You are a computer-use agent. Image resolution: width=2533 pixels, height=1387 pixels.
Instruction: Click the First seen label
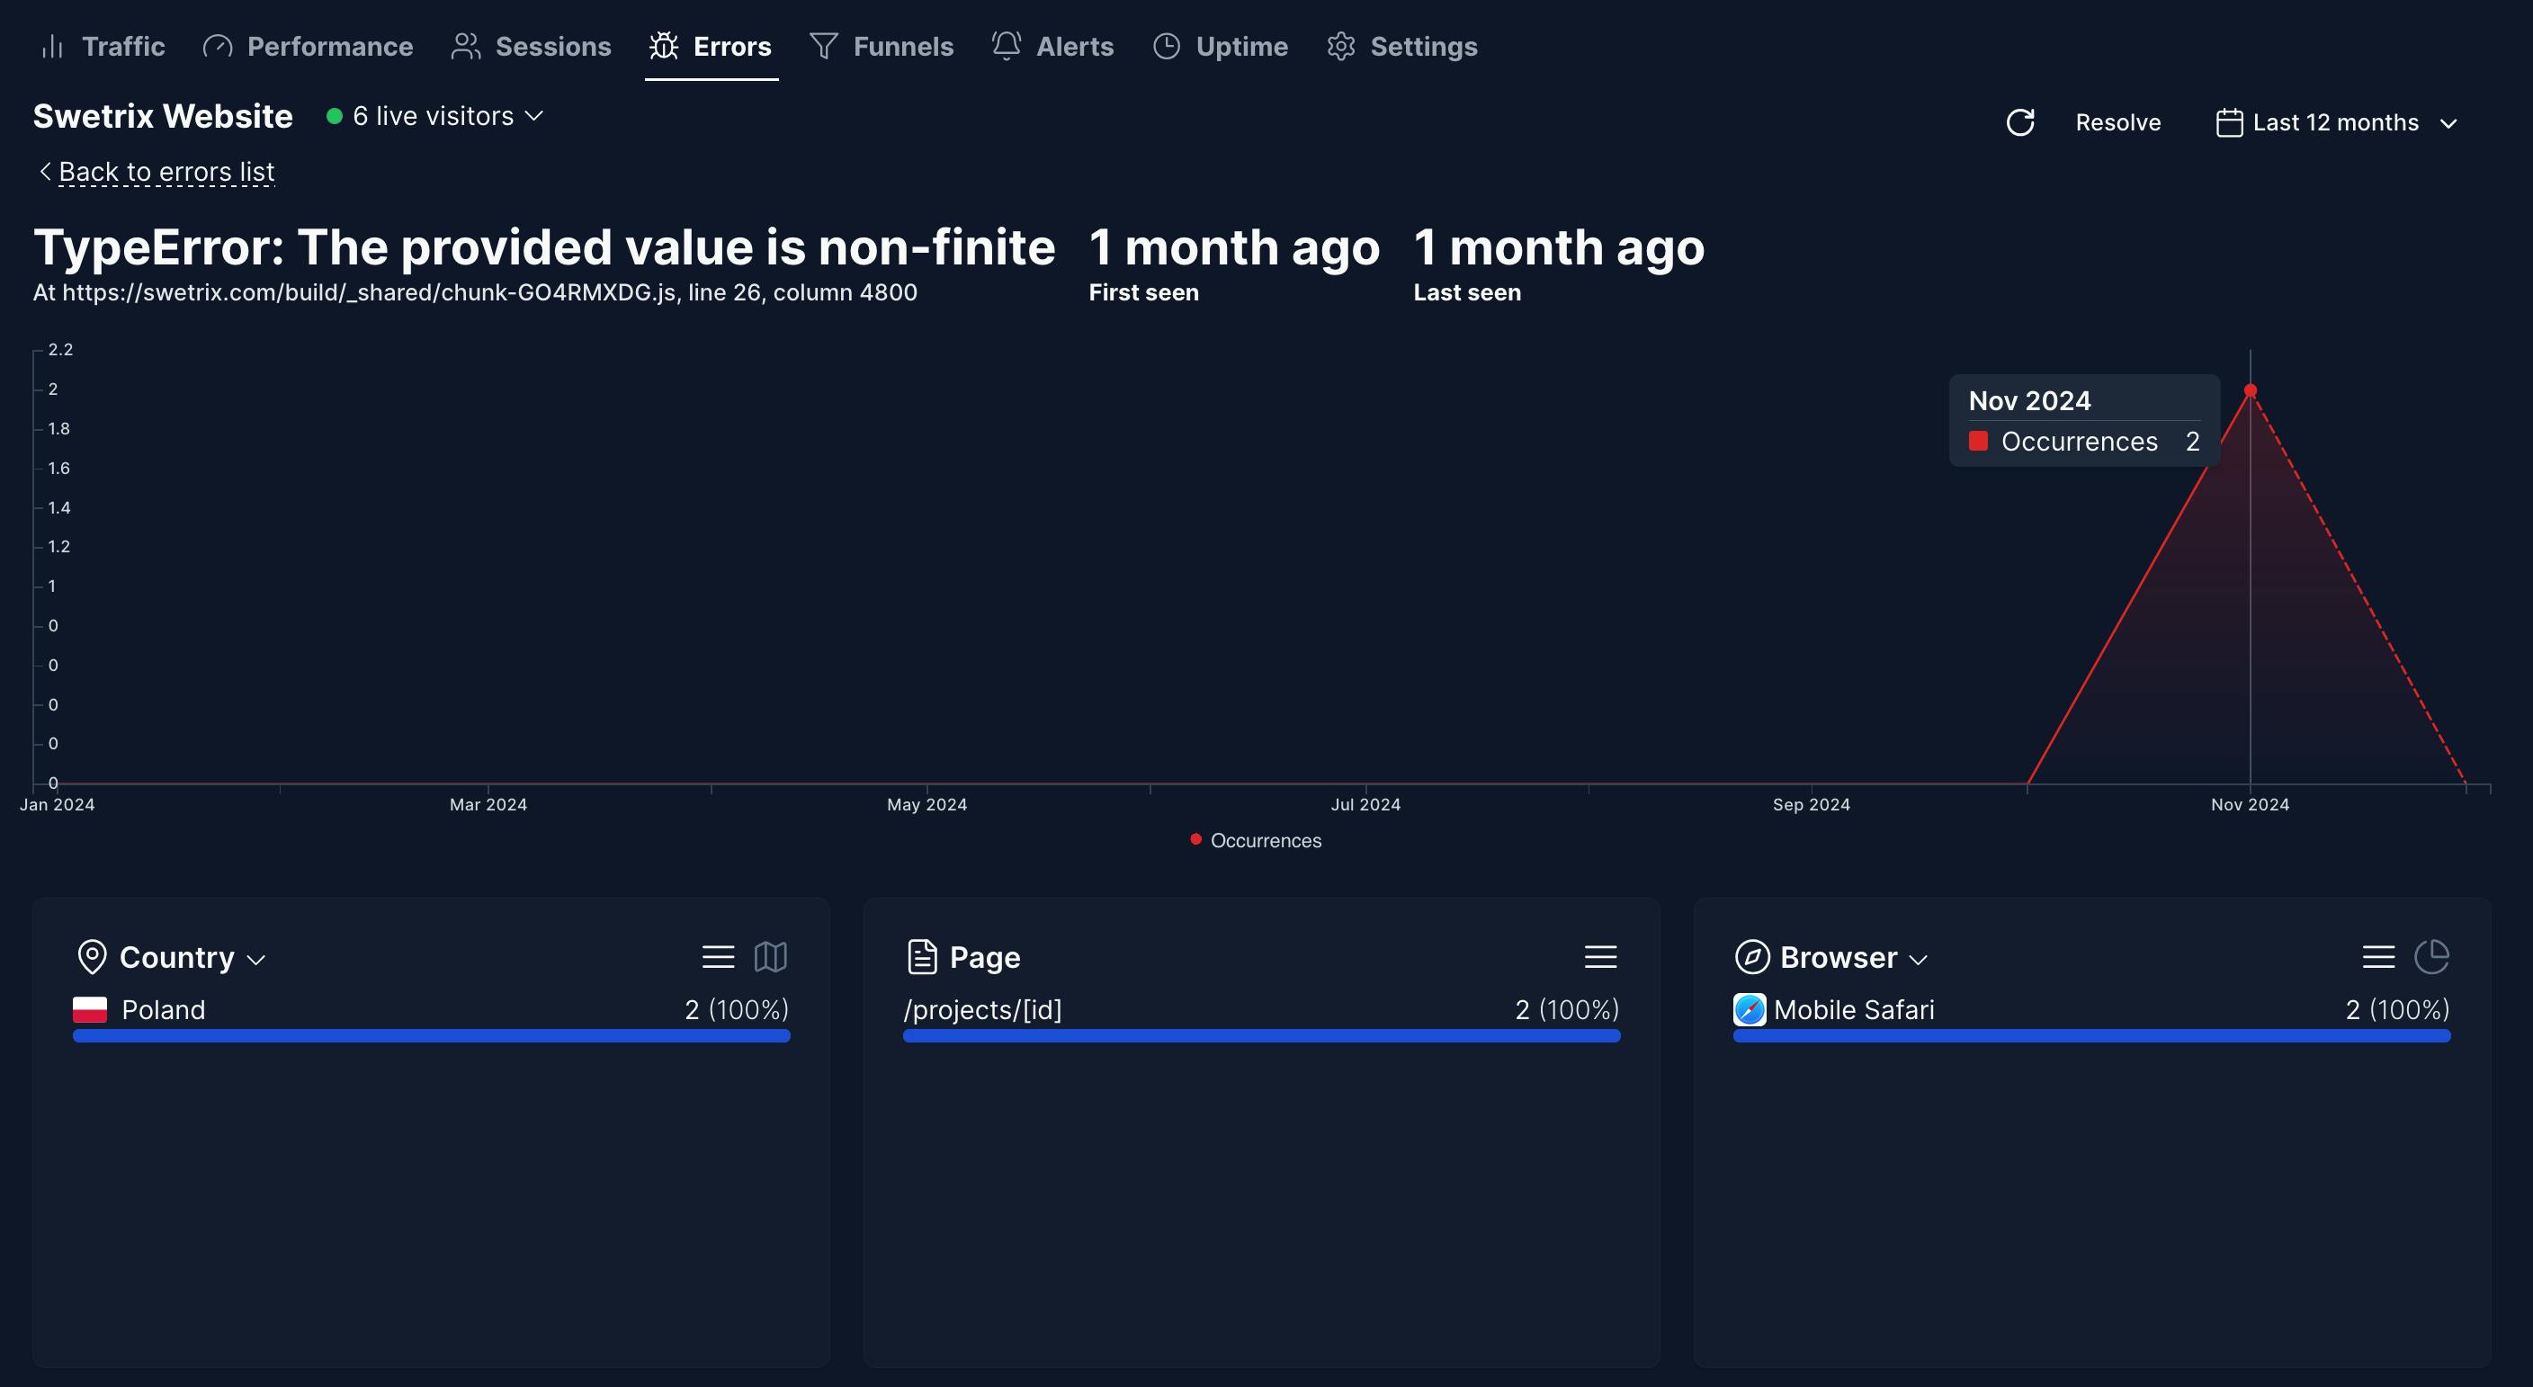coord(1143,293)
